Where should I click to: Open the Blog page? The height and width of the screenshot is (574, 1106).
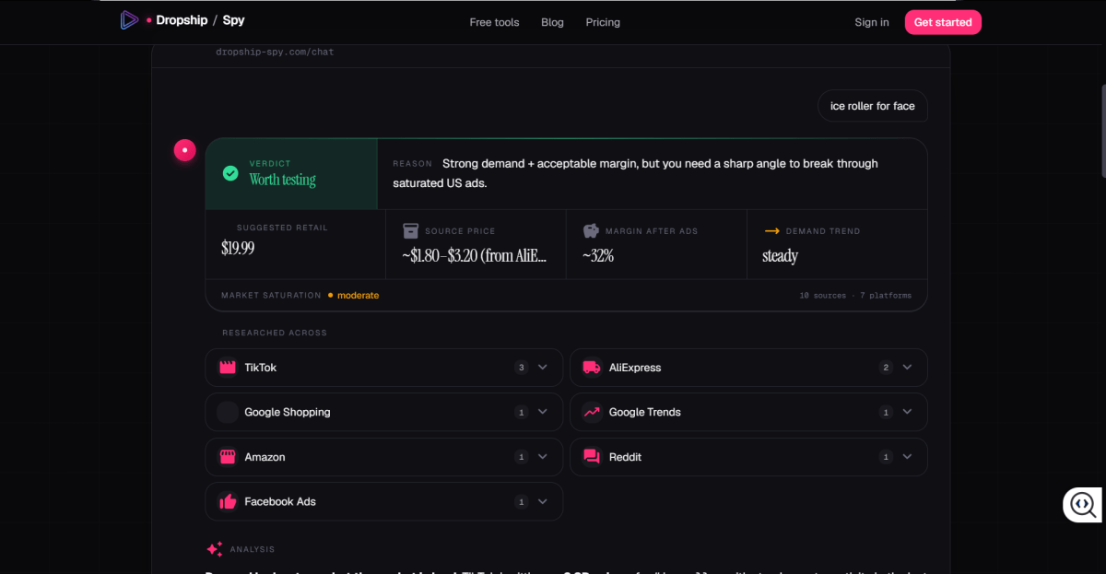click(x=552, y=22)
